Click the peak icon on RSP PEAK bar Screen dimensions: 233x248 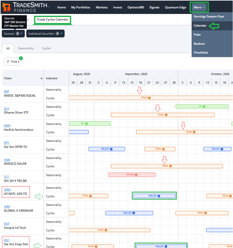coord(149,98)
